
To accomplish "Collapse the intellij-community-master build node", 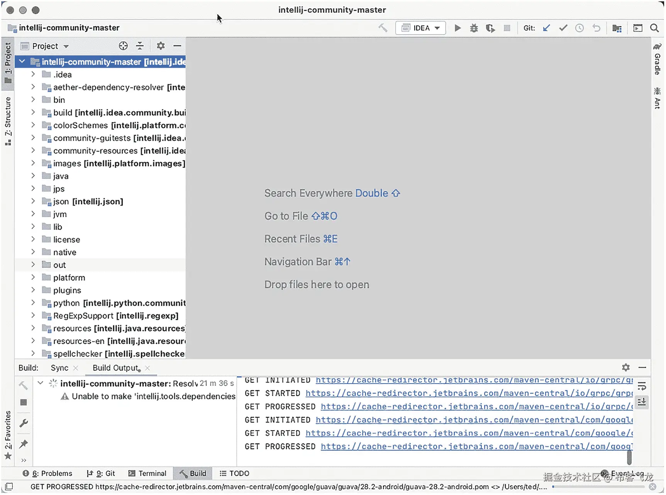I will (x=40, y=383).
